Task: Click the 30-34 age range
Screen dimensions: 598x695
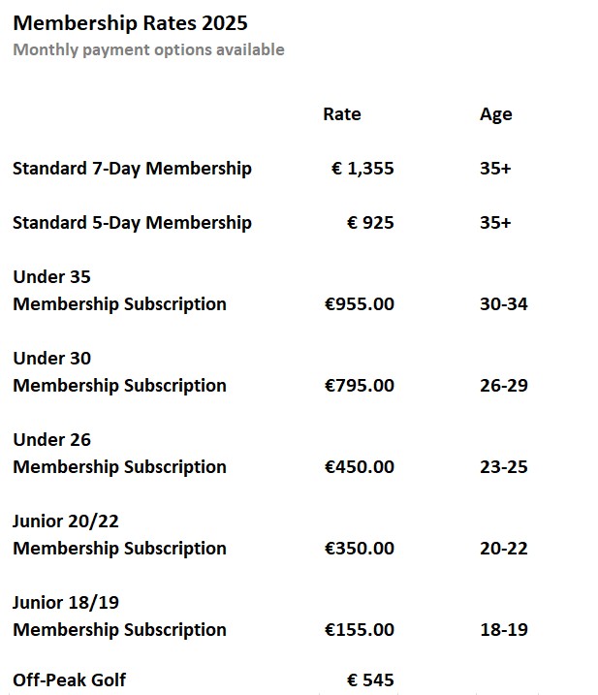Action: pos(503,304)
